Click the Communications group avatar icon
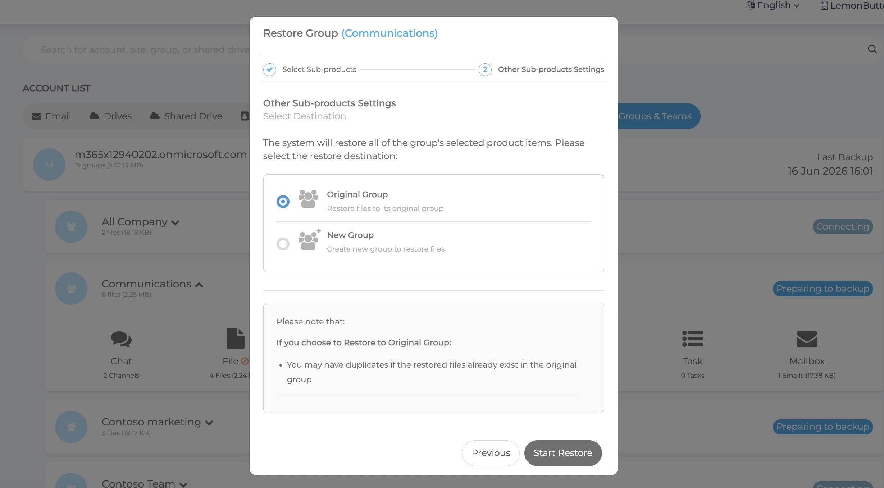This screenshot has height=488, width=884. click(71, 289)
